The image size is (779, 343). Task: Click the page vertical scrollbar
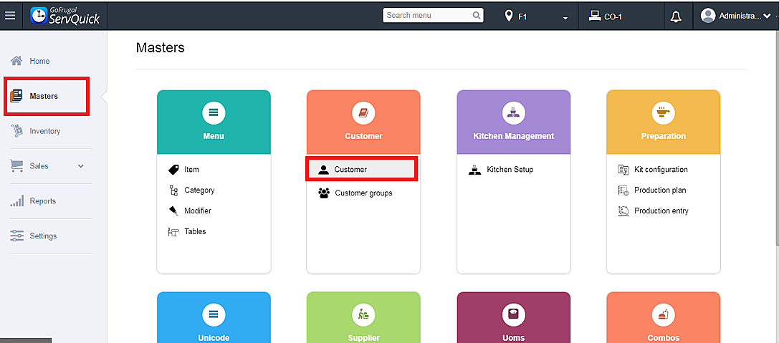777,139
